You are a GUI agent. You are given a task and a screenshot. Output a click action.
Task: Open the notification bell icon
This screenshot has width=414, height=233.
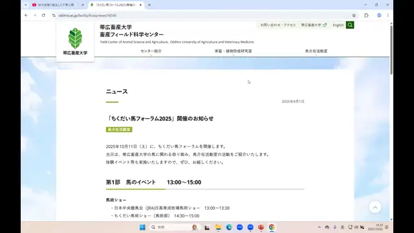point(387,227)
